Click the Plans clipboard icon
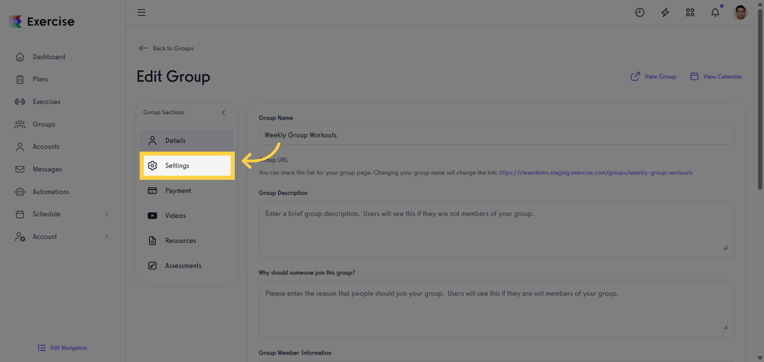 click(x=20, y=79)
